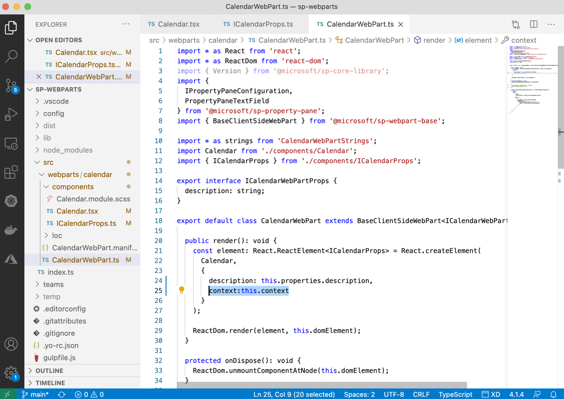Open the Run and Debug view
The height and width of the screenshot is (399, 564).
click(11, 114)
